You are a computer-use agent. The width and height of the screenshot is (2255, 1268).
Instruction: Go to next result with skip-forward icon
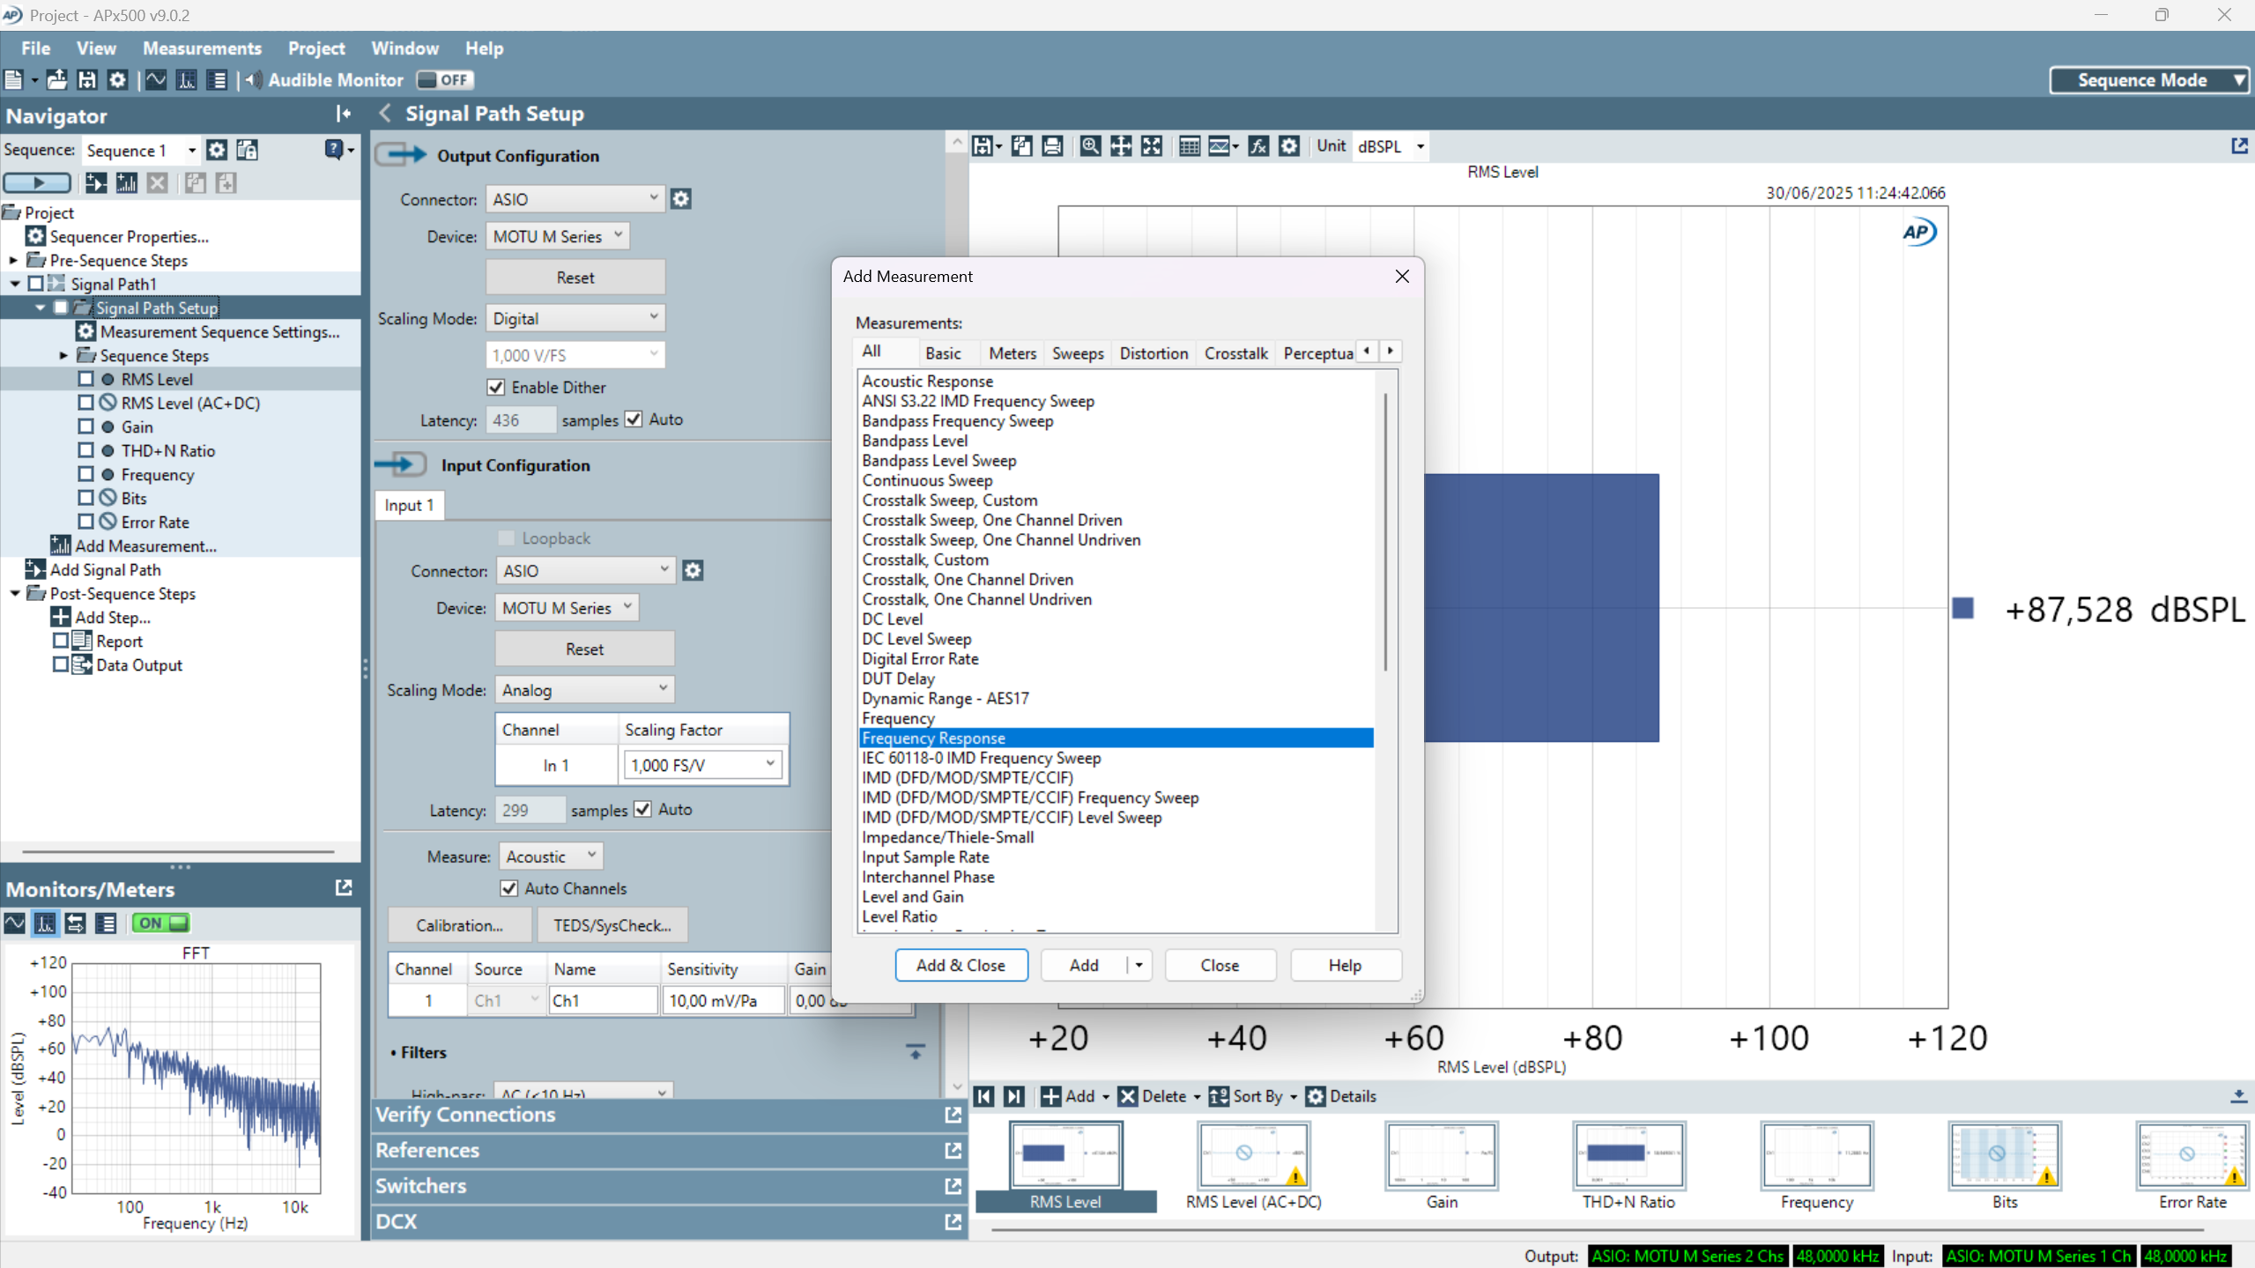click(x=1014, y=1096)
